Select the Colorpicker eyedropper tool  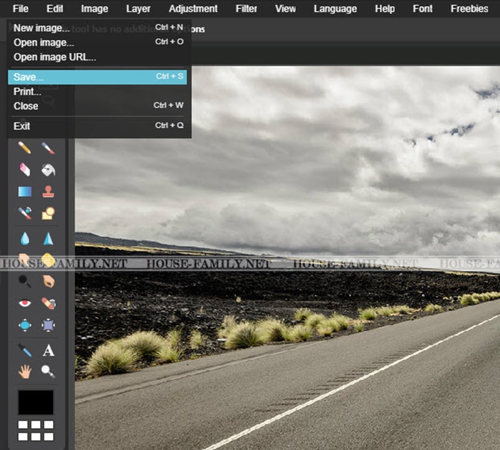click(24, 350)
